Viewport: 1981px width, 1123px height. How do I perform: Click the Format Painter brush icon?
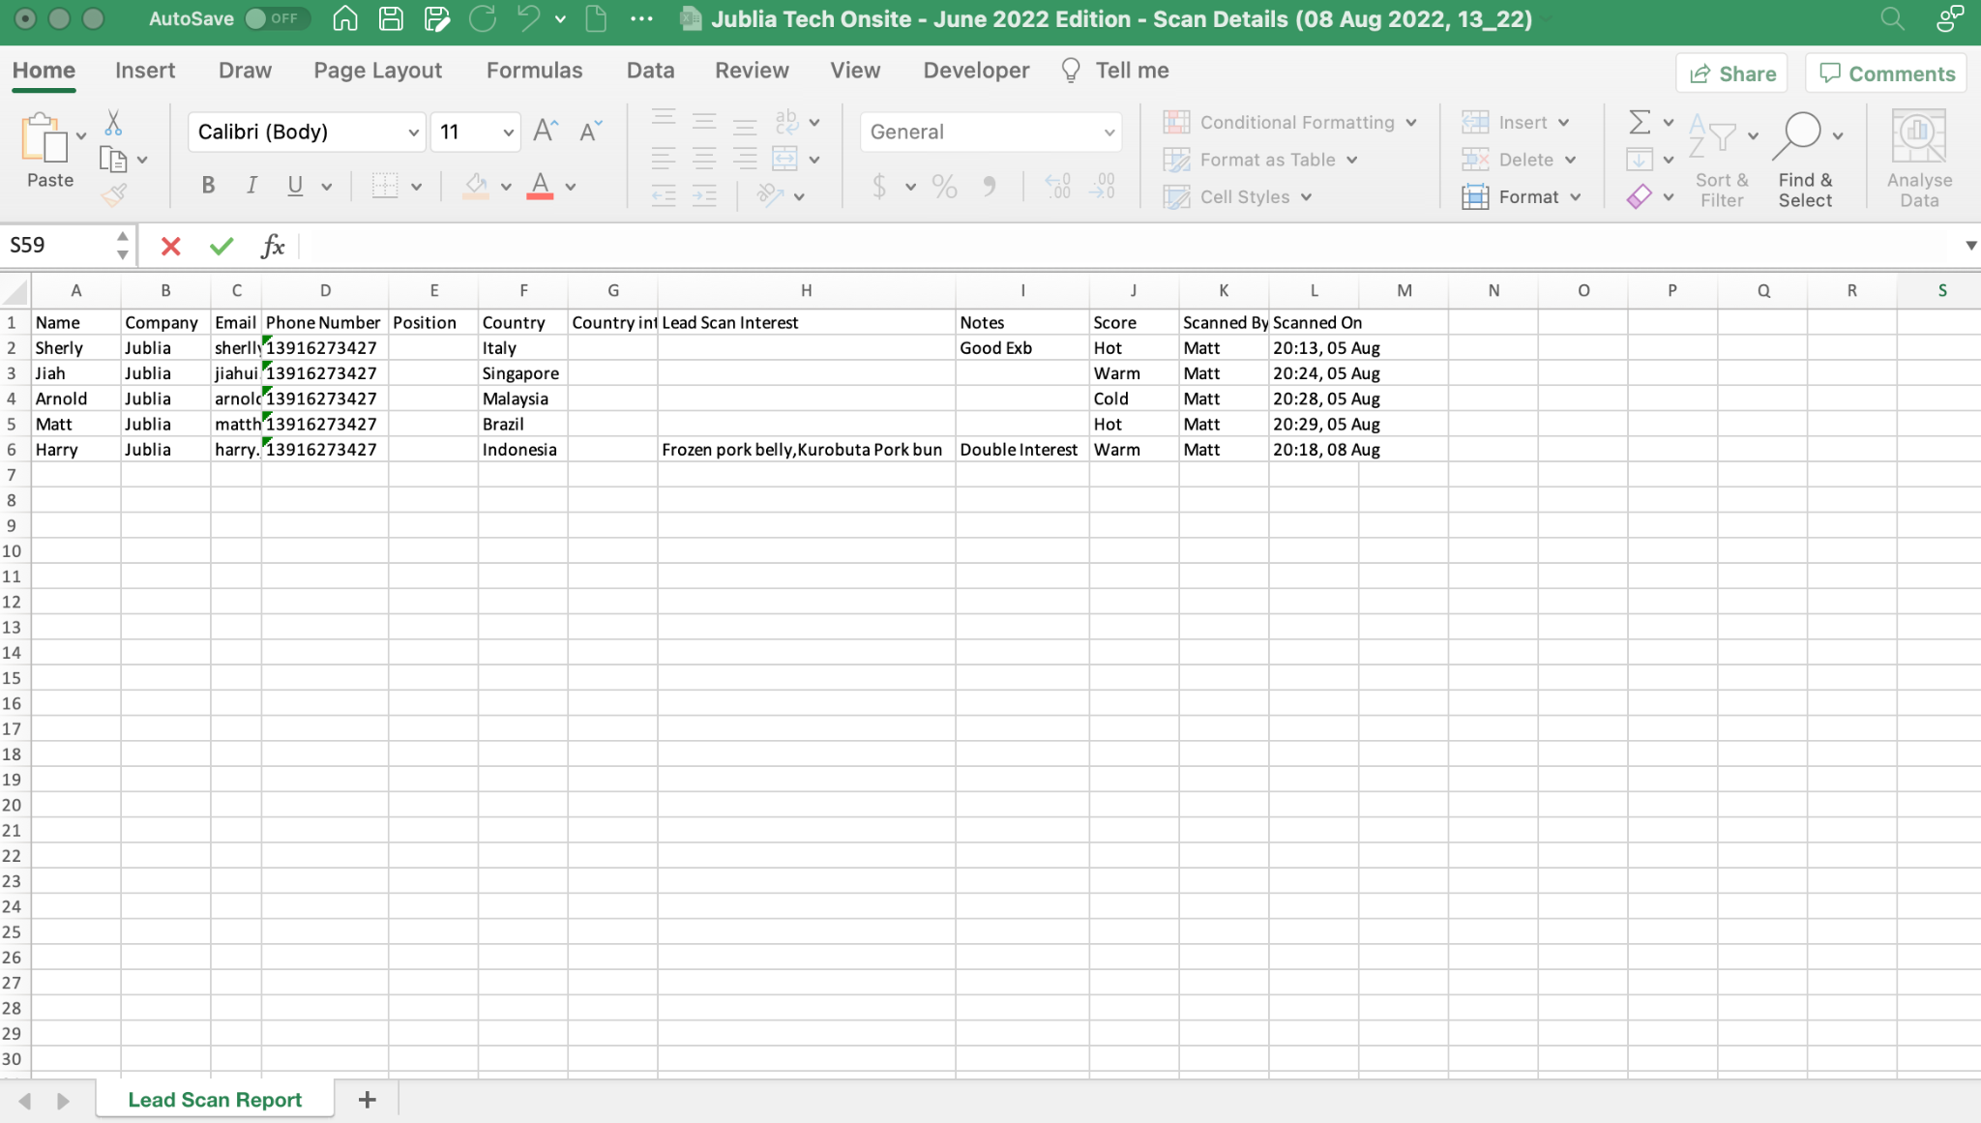point(114,195)
